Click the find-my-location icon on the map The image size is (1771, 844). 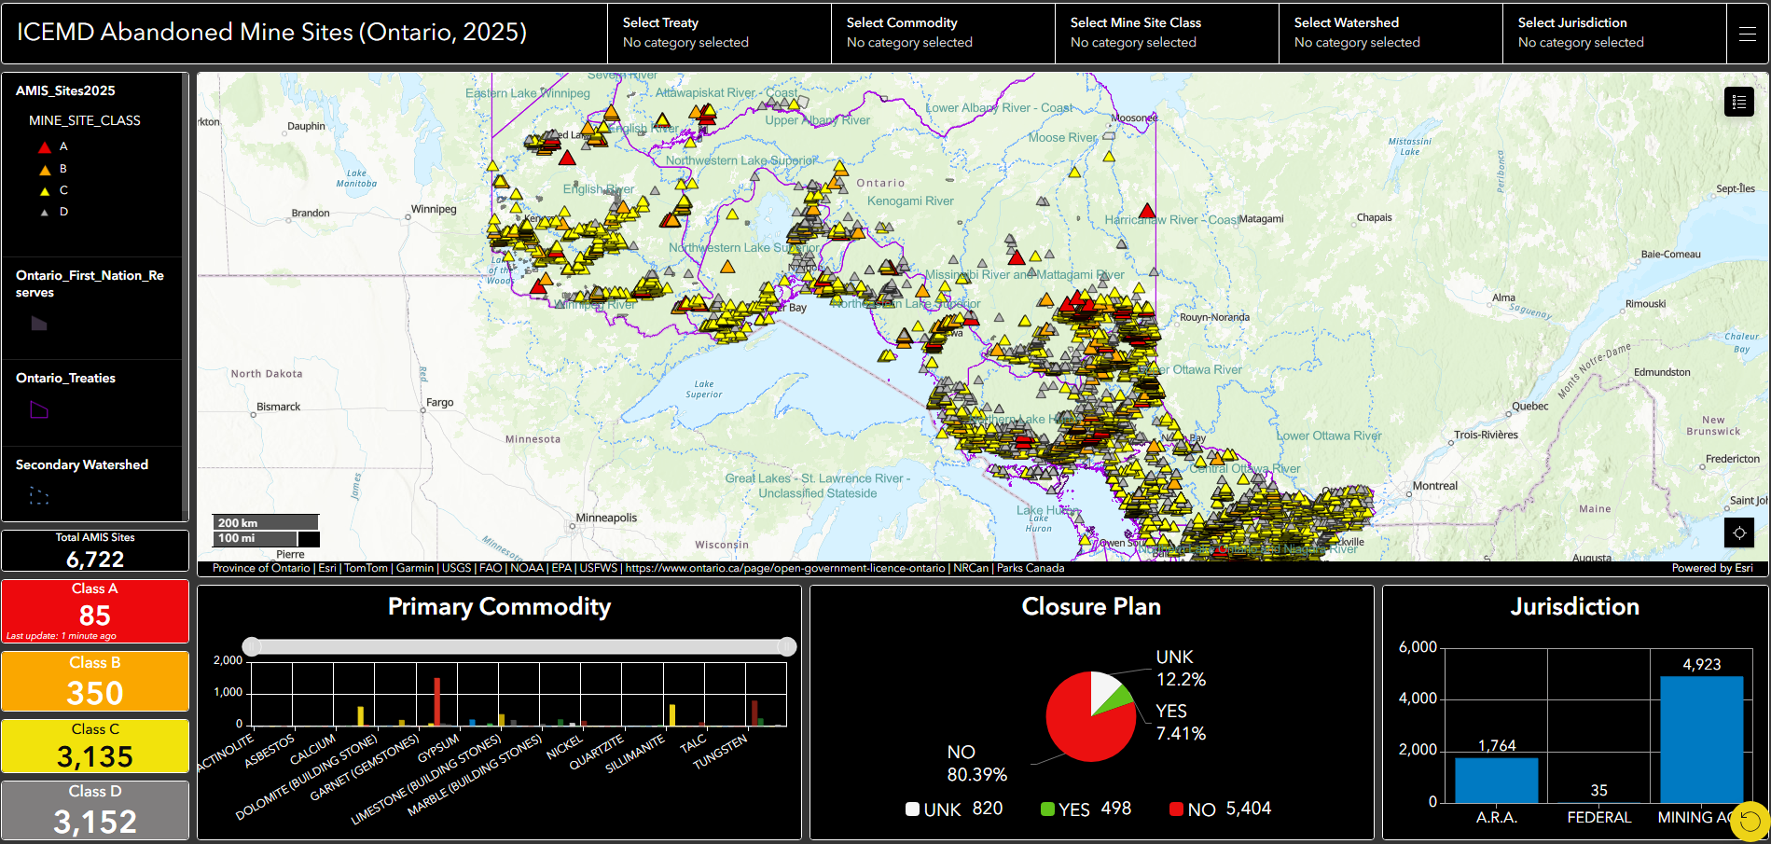(x=1740, y=533)
